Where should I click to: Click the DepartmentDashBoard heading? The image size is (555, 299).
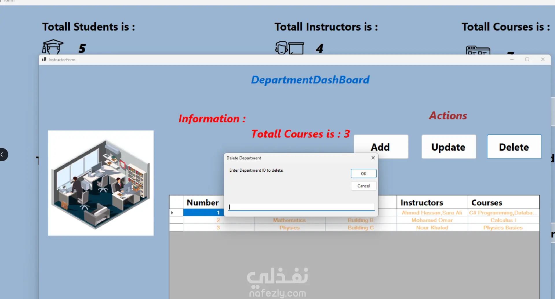click(310, 80)
